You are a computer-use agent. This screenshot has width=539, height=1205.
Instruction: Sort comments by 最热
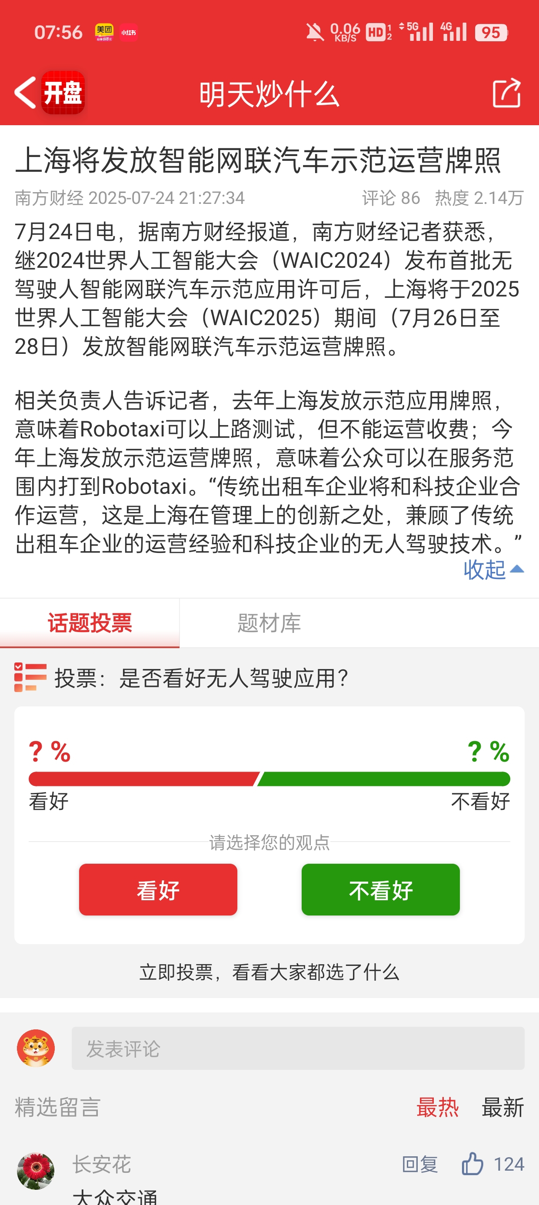click(437, 1107)
